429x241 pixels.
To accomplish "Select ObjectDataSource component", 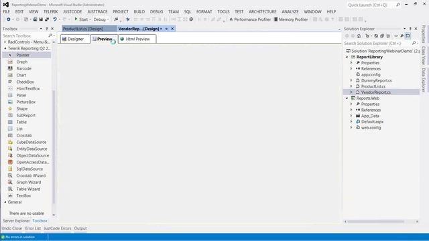I will tap(33, 155).
